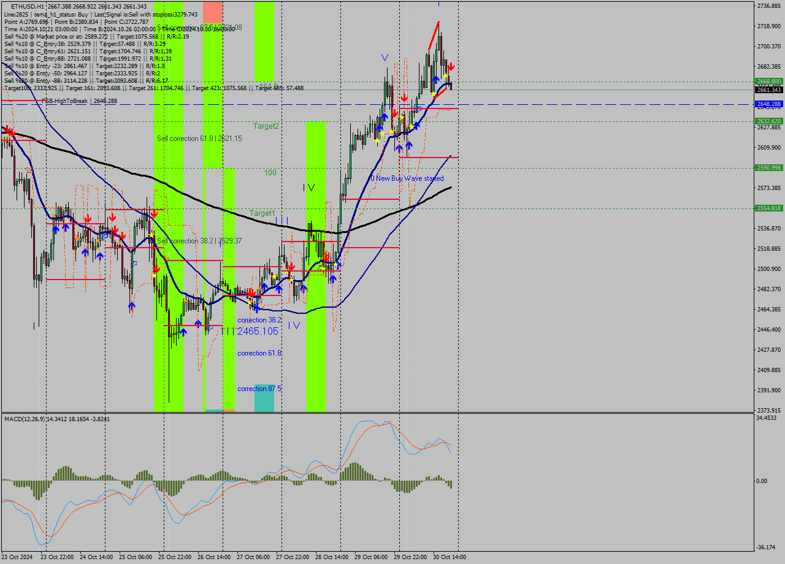Click the Target1 chart label
The image size is (785, 564).
click(x=262, y=213)
